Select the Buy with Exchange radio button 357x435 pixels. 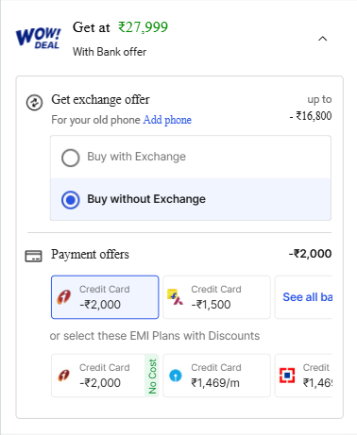tap(71, 158)
